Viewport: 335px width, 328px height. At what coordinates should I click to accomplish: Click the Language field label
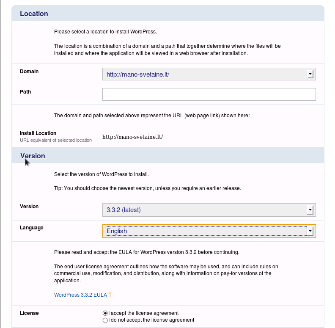pyautogui.click(x=32, y=228)
